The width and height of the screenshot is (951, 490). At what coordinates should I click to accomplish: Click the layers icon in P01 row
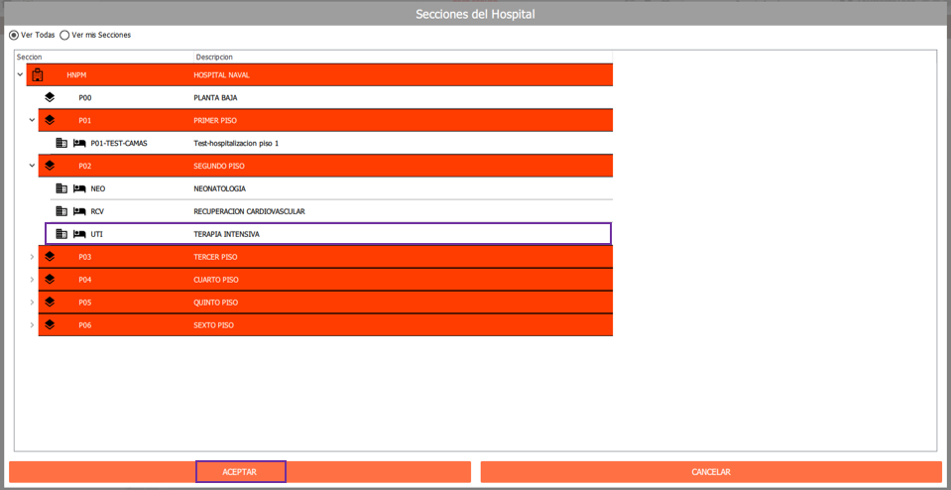[x=50, y=120]
